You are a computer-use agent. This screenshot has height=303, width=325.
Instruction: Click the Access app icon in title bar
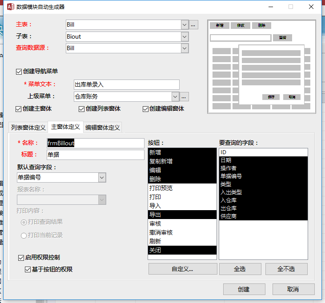pyautogui.click(x=10, y=7)
